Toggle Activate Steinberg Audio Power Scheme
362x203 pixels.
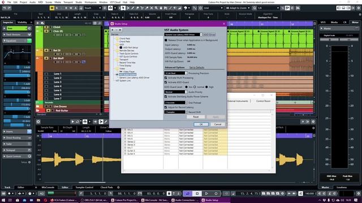click(166, 96)
